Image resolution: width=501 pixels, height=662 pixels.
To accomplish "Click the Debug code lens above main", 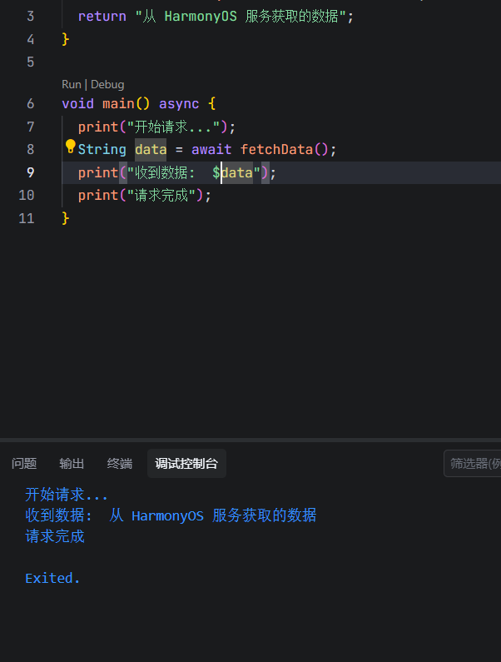I will coord(107,84).
